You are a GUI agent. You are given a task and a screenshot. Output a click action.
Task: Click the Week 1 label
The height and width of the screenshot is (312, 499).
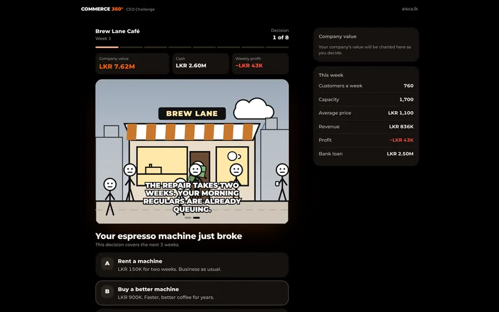(x=103, y=39)
